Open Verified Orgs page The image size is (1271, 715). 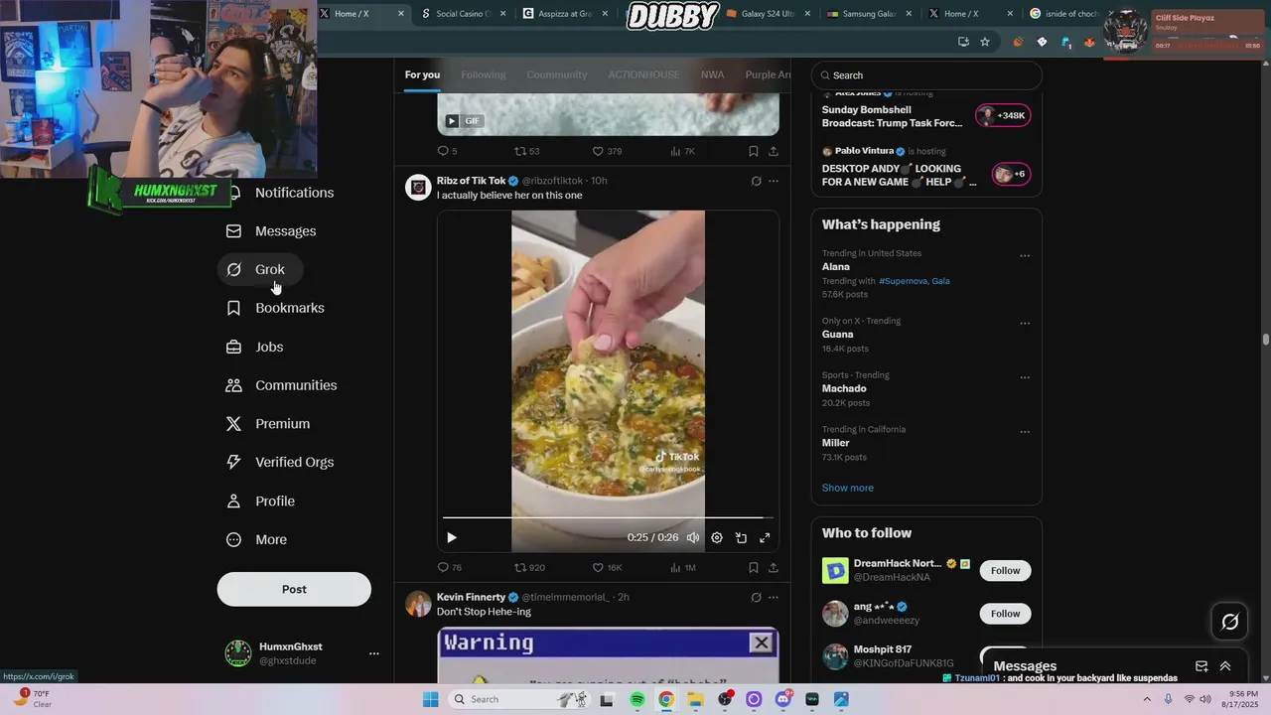click(x=280, y=462)
